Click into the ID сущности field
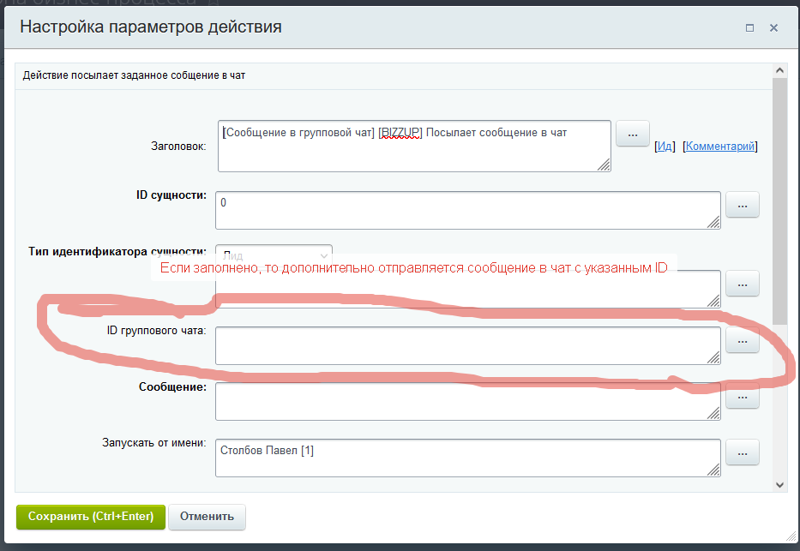The image size is (800, 551). pos(467,210)
